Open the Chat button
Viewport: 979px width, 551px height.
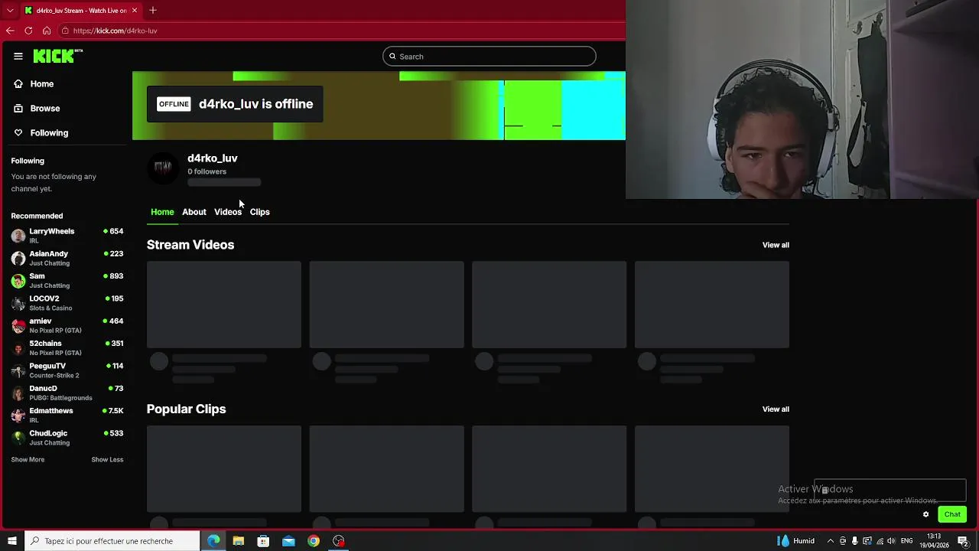click(x=952, y=514)
